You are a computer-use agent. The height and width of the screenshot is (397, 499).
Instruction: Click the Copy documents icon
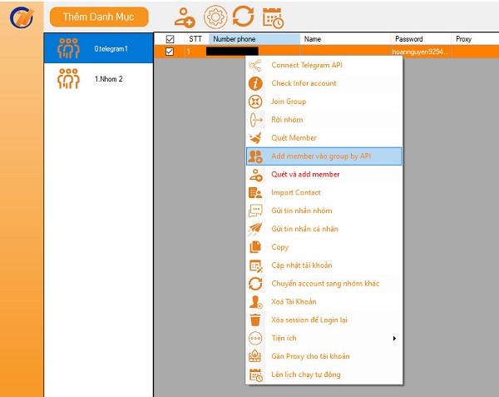click(x=255, y=247)
